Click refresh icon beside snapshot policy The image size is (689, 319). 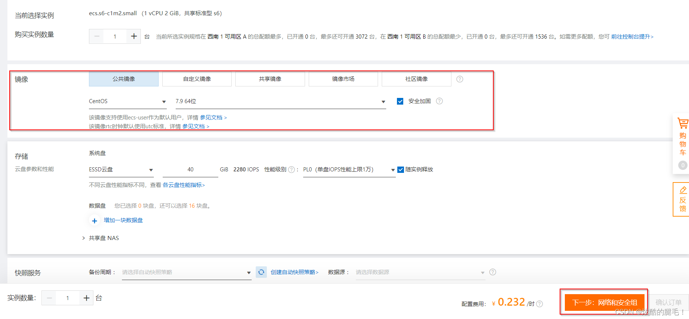(261, 272)
